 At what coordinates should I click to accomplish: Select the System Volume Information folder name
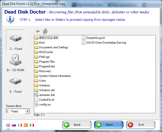coord(55,76)
